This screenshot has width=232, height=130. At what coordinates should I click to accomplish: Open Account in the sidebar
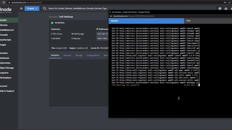[4, 86]
